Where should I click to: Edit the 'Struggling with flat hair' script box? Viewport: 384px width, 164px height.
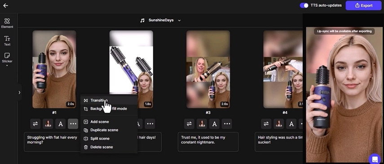(53, 142)
